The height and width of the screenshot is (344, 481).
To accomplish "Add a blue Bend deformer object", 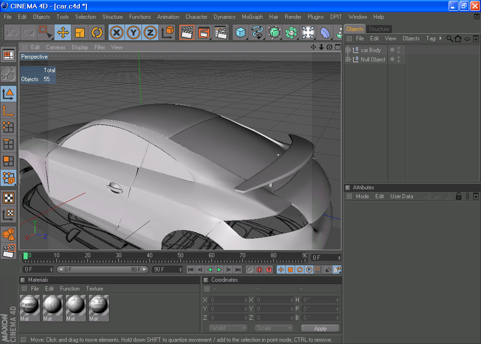I will point(325,32).
